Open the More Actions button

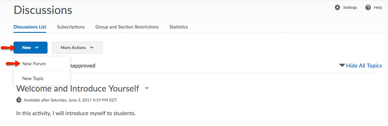click(77, 48)
